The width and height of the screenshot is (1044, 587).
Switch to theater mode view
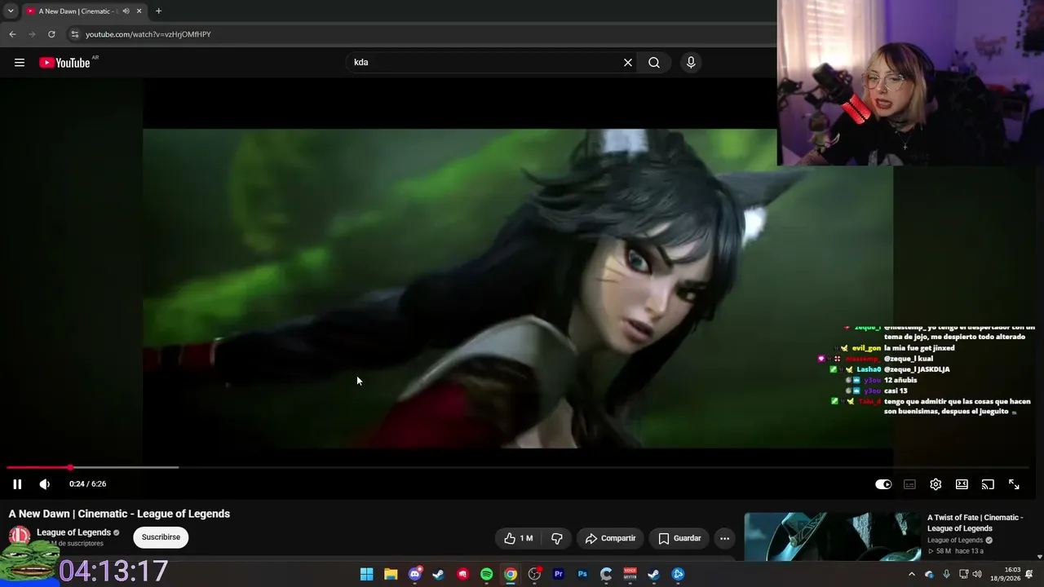click(962, 484)
